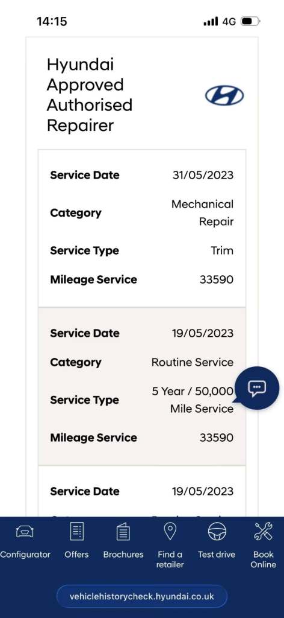The image size is (284, 618).
Task: Tap the Offers document icon
Action: [x=76, y=531]
